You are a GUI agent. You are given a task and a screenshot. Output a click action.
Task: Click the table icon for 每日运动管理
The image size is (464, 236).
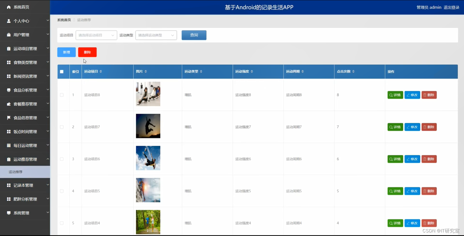(x=9, y=145)
